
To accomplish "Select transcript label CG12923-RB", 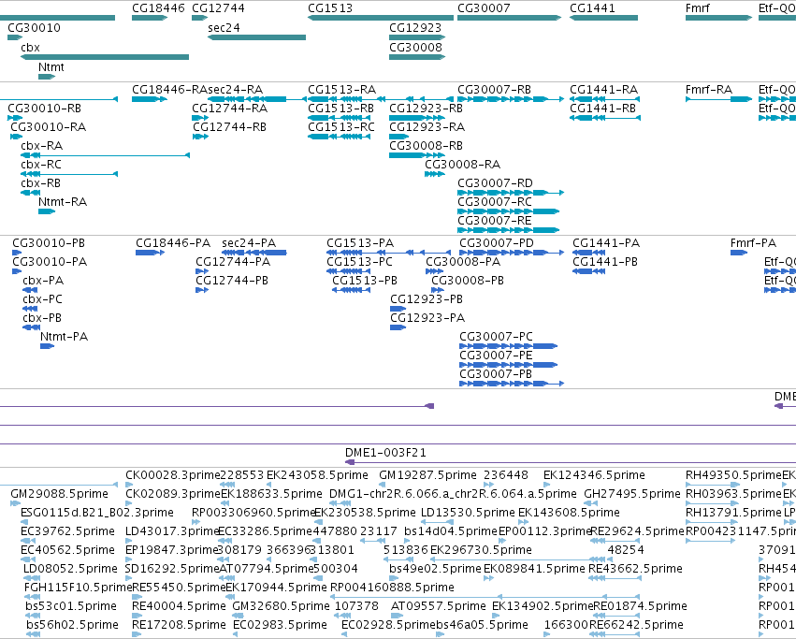I will point(426,109).
